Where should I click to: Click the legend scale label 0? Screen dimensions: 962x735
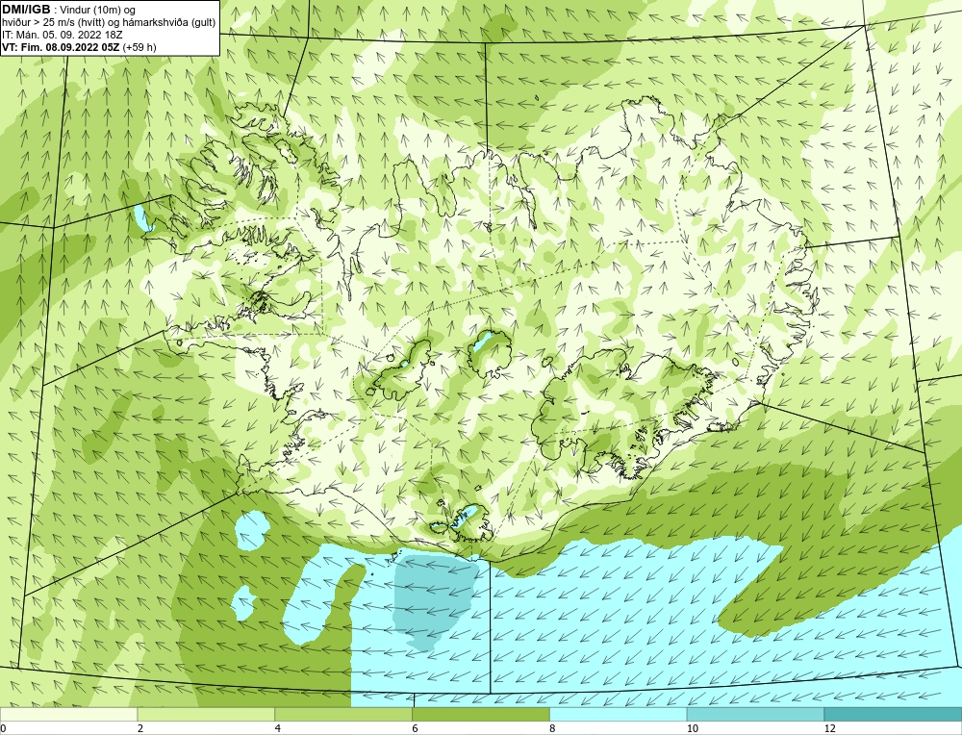pyautogui.click(x=4, y=728)
